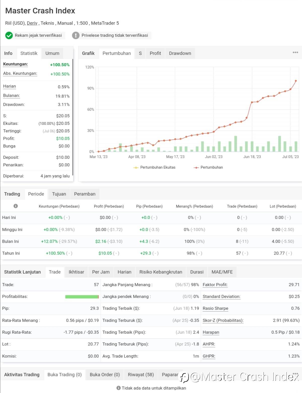Click the Bulanan label link

pyautogui.click(x=12, y=96)
